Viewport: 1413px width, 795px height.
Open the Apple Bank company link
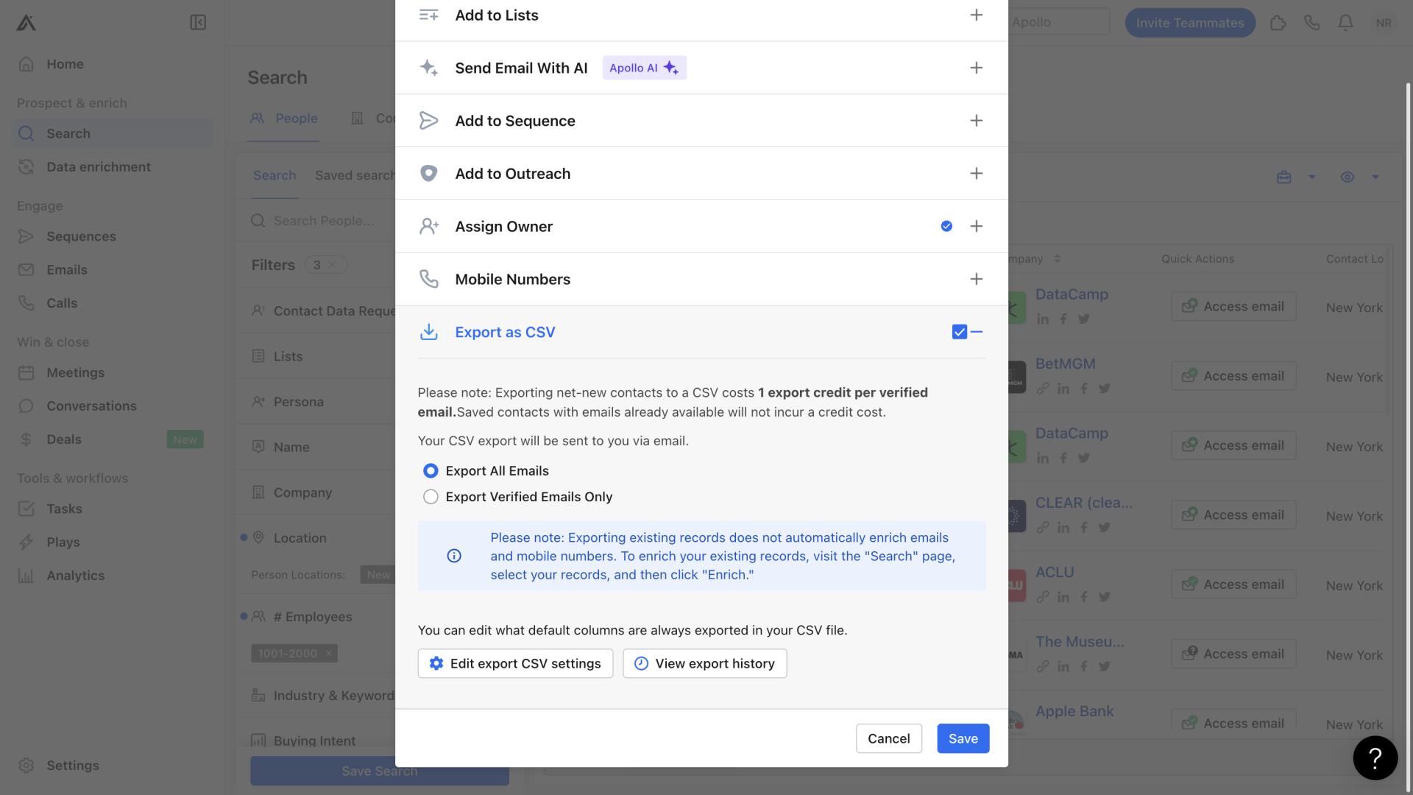point(1074,711)
